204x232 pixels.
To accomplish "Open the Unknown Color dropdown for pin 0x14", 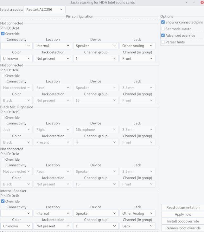I will tap(16, 58).
